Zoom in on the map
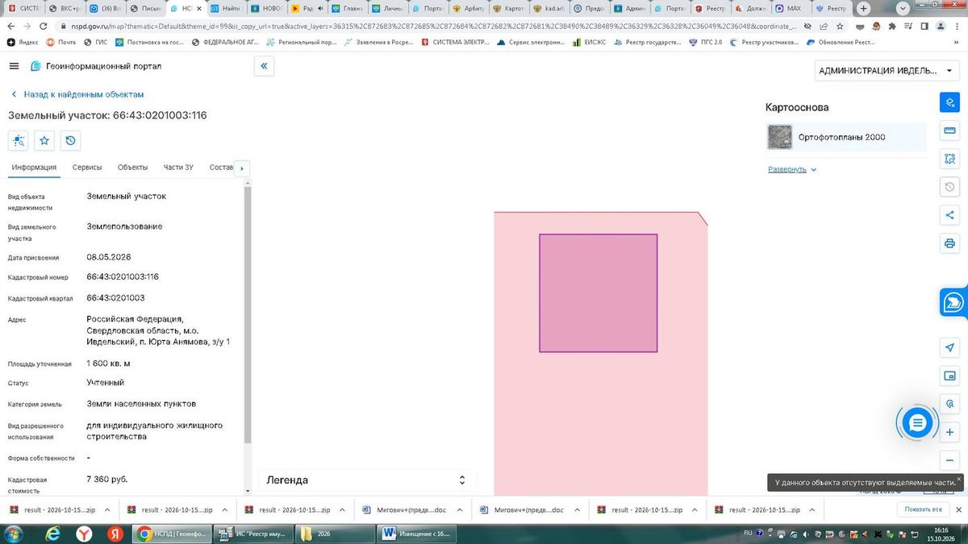Viewport: 968px width, 544px height. tap(949, 433)
